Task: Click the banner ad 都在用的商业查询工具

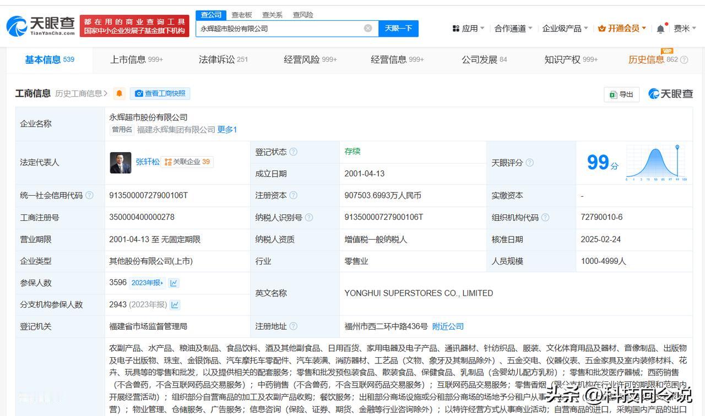Action: pyautogui.click(x=134, y=26)
